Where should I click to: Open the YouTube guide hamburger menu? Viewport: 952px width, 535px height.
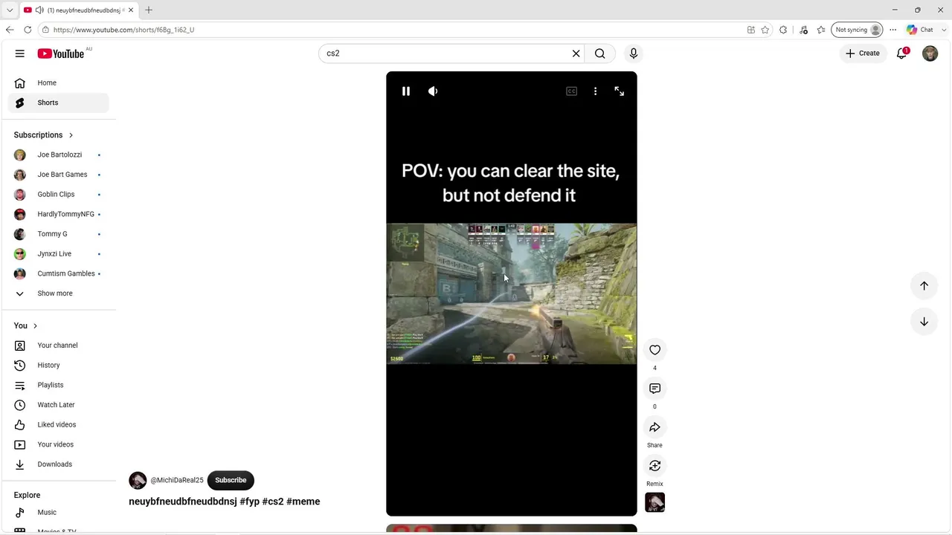tap(20, 53)
